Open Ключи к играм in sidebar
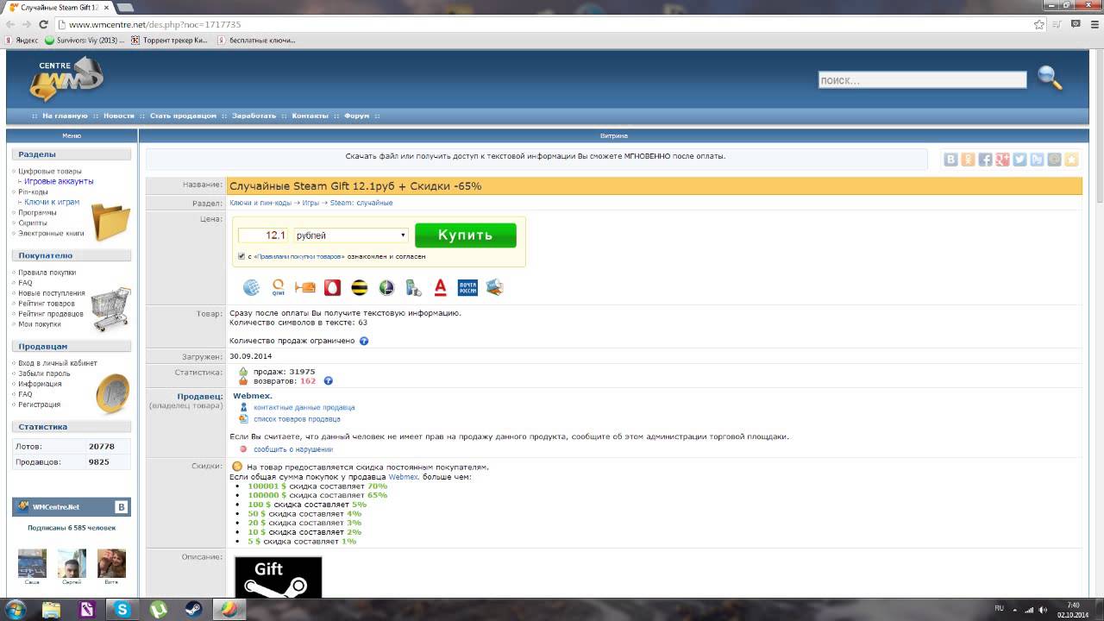 pyautogui.click(x=52, y=203)
